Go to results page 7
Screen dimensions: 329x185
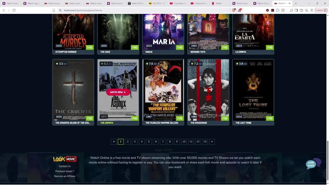coord(163,142)
